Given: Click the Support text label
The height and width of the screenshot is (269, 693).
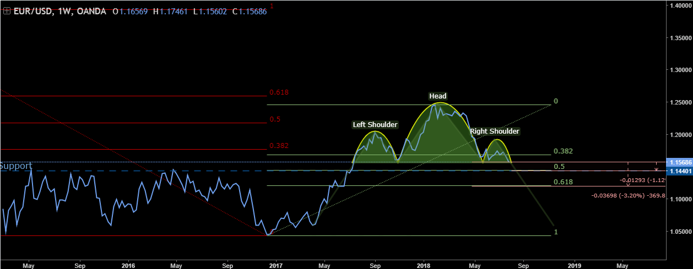Looking at the screenshot, I should pyautogui.click(x=16, y=166).
